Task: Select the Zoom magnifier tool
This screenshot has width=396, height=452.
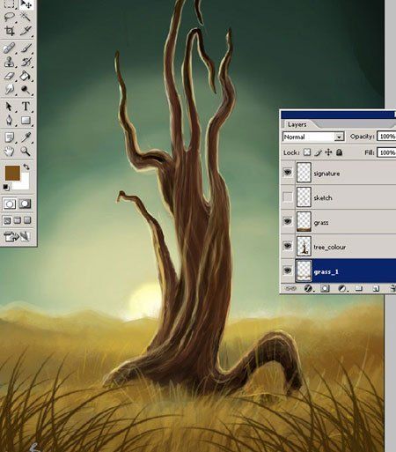Action: click(x=26, y=152)
